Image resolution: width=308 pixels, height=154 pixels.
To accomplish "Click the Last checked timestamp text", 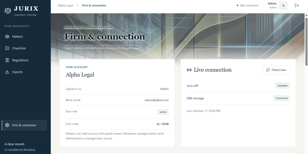I will [x=203, y=111].
